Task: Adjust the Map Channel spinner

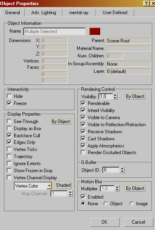Action: (70, 193)
